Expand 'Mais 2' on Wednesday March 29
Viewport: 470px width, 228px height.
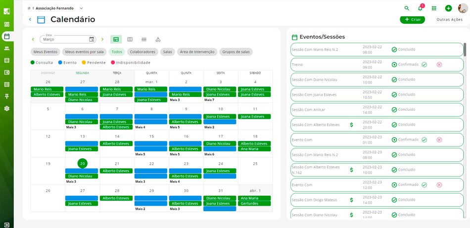point(141,209)
